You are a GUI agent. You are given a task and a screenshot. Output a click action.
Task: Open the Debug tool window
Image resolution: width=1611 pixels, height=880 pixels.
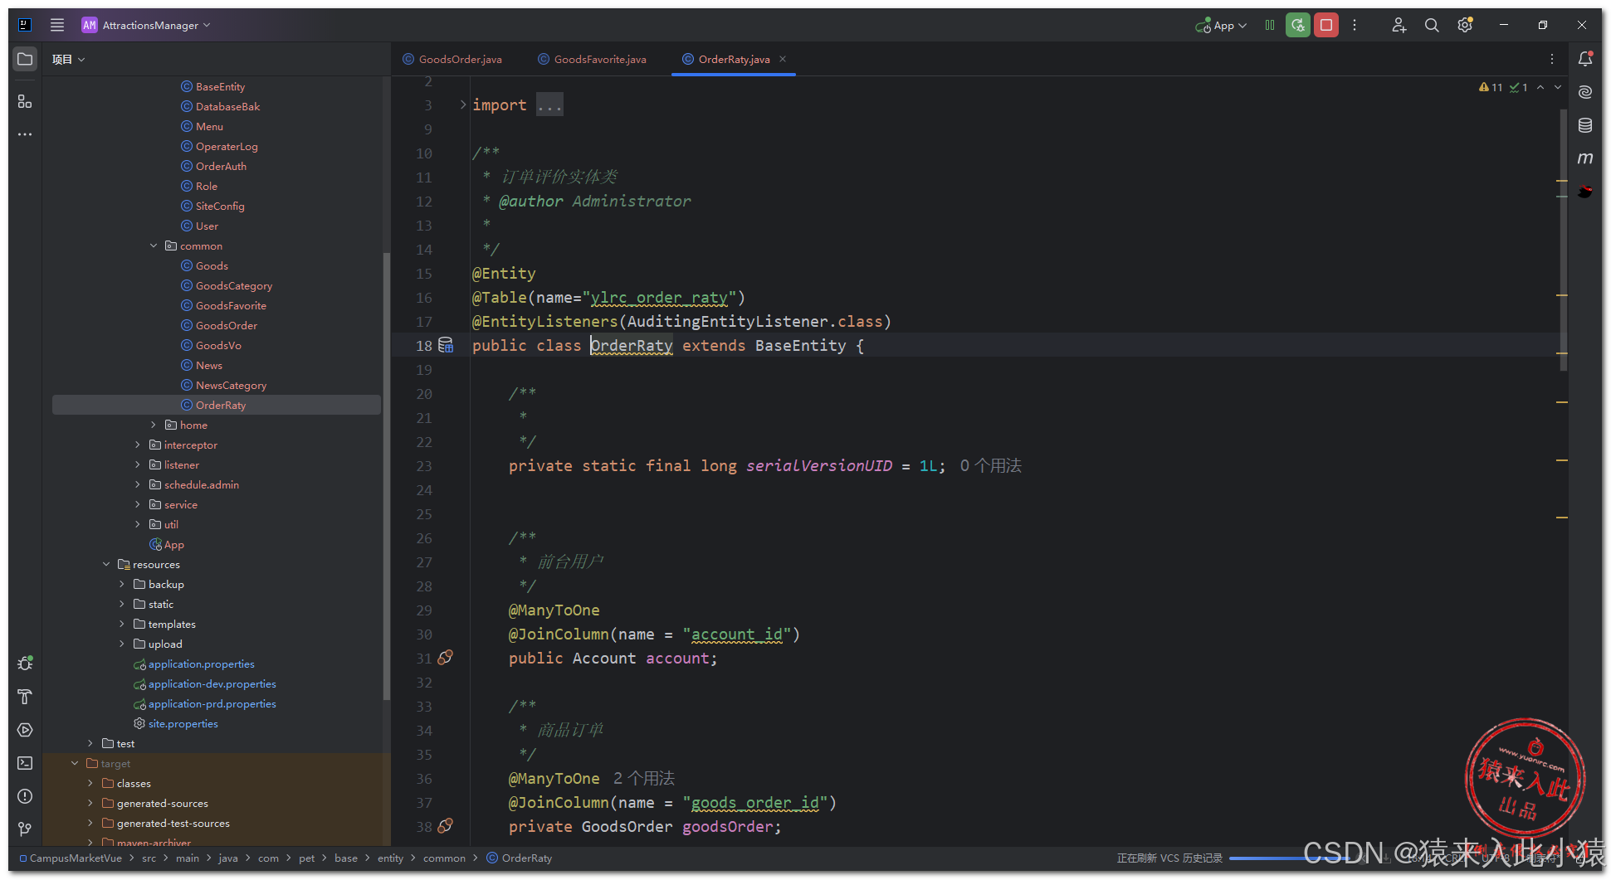25,664
